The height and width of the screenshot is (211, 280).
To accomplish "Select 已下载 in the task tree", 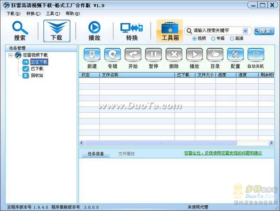I will coord(37,69).
